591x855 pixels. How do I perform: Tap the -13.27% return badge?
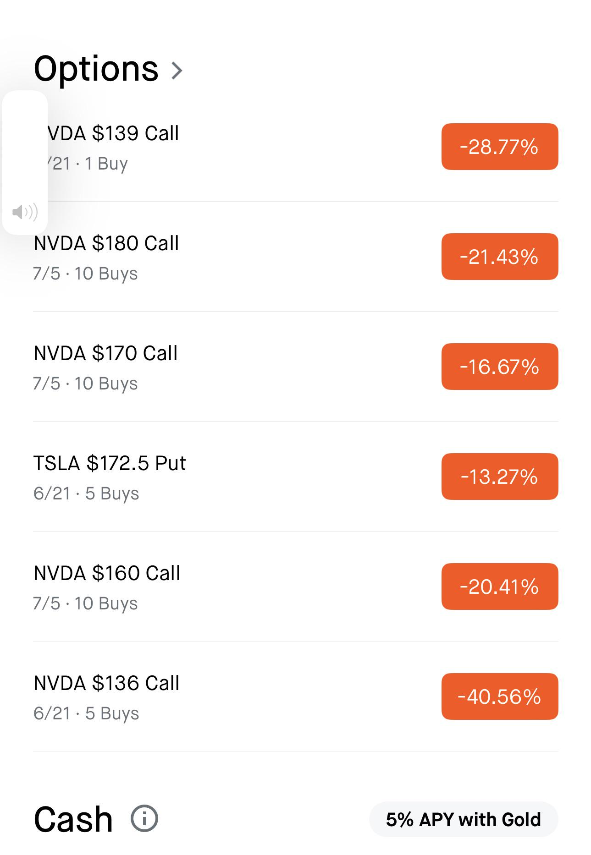tap(500, 477)
